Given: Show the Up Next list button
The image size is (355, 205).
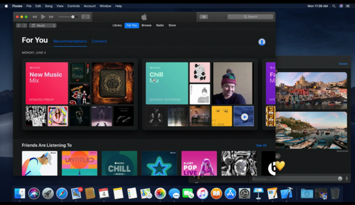Looking at the screenshot, I should 204,17.
